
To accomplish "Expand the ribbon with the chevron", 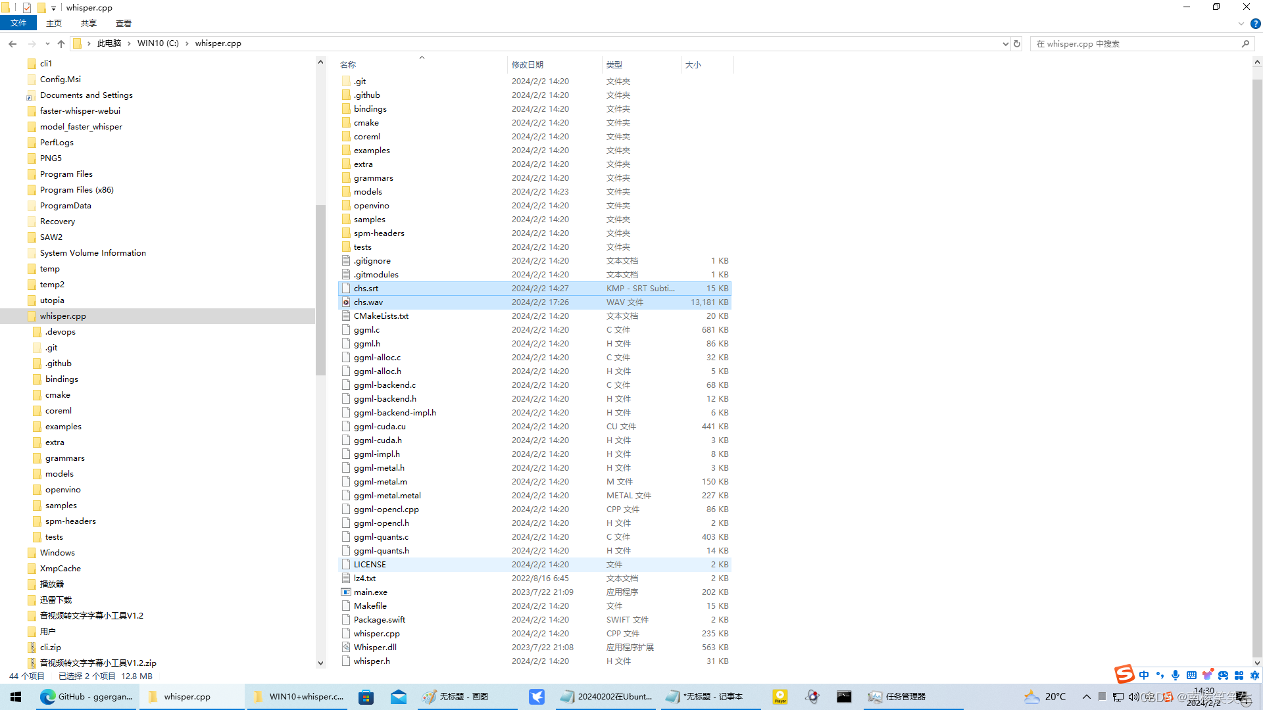I will [1241, 24].
